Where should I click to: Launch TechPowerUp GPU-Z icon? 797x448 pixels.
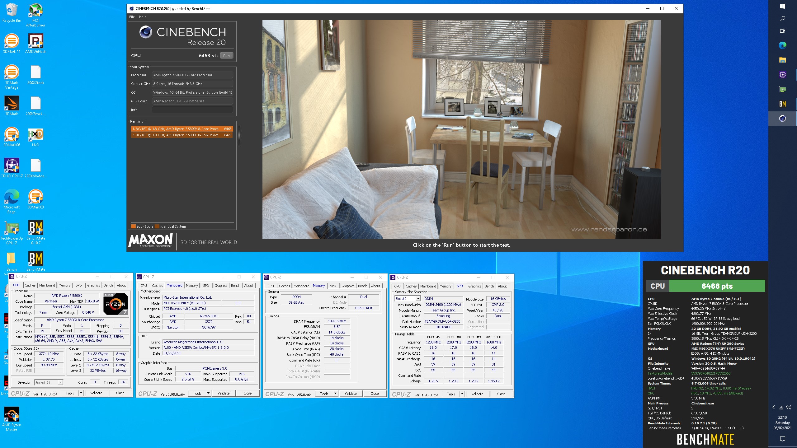point(12,233)
